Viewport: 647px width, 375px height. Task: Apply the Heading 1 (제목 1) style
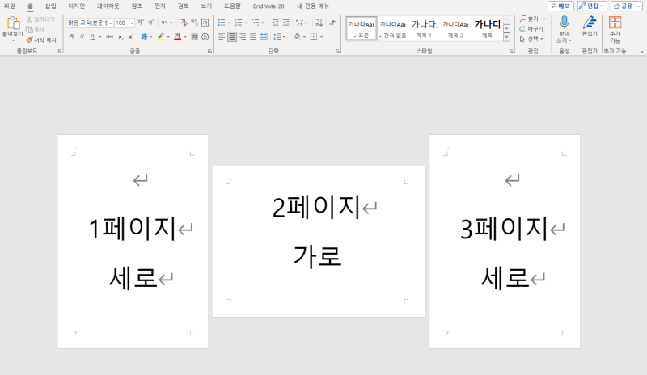tap(424, 28)
